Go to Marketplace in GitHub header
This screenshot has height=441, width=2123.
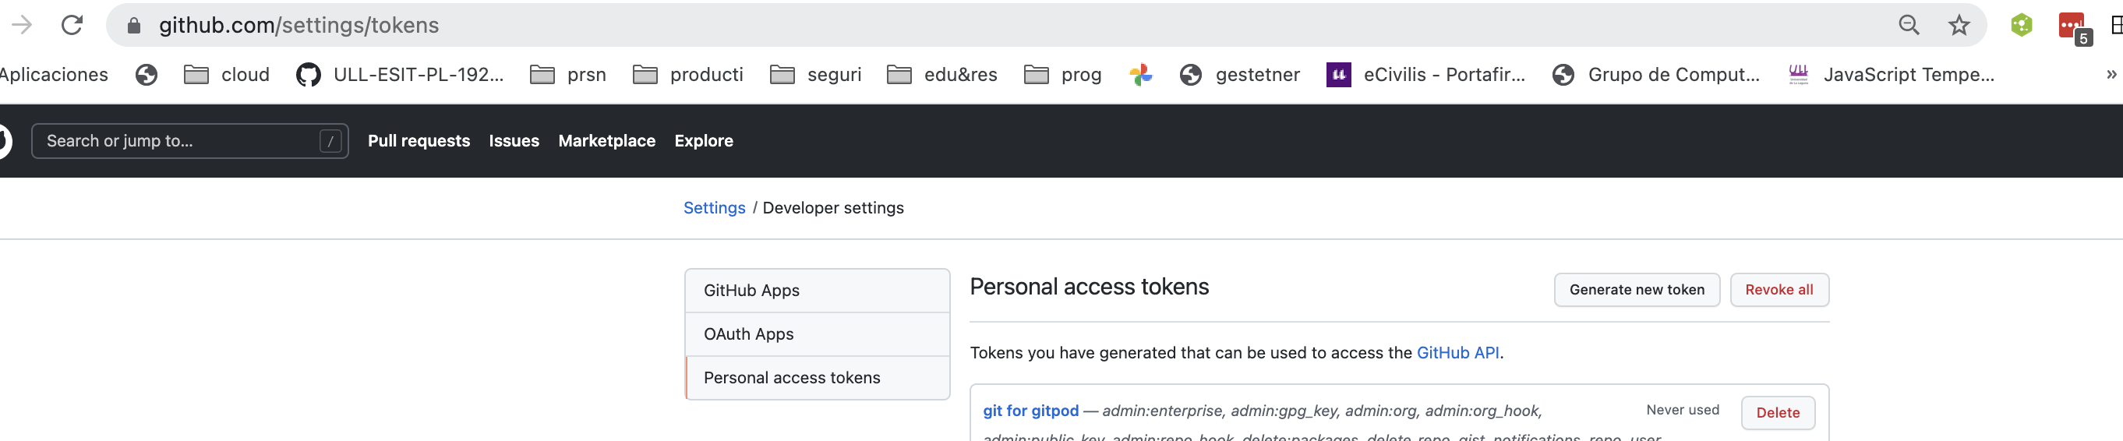point(606,141)
